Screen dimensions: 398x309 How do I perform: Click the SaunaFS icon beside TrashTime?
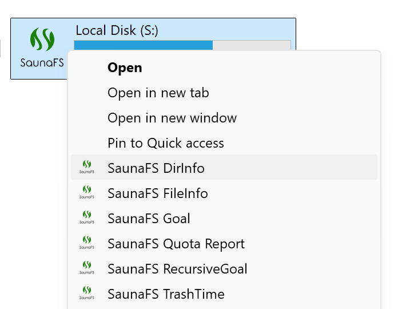click(87, 293)
